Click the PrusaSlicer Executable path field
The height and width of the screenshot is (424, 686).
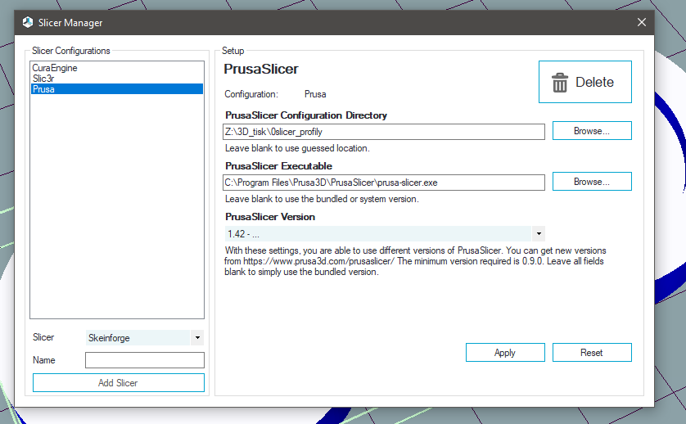tap(383, 183)
